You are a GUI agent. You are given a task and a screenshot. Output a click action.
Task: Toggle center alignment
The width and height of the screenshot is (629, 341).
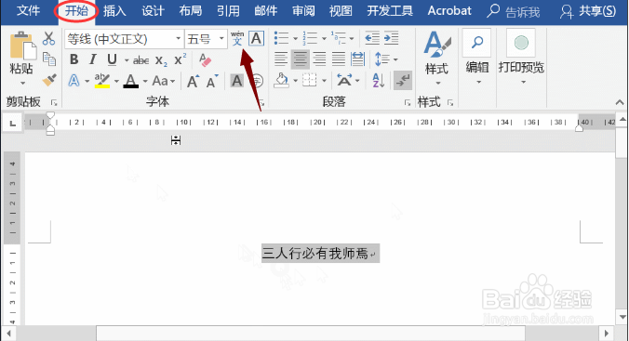(300, 59)
